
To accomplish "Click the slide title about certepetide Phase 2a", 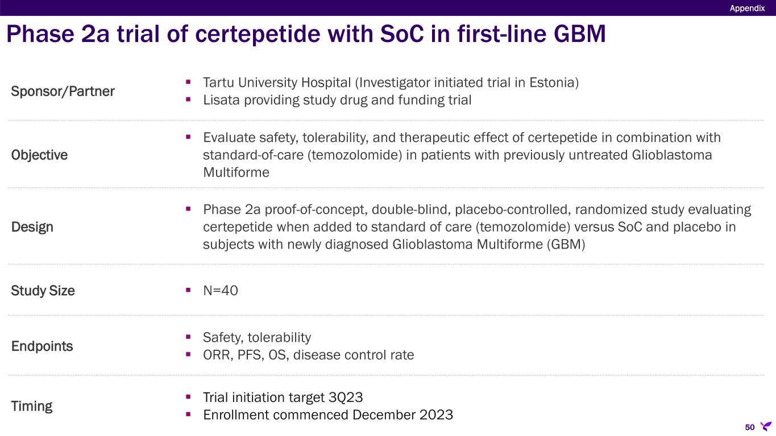I will (306, 35).
